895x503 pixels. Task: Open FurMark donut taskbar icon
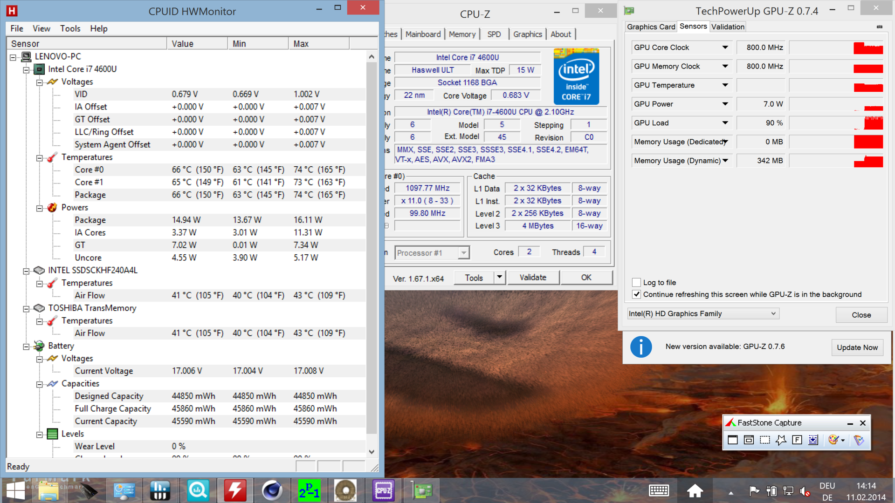(x=345, y=490)
